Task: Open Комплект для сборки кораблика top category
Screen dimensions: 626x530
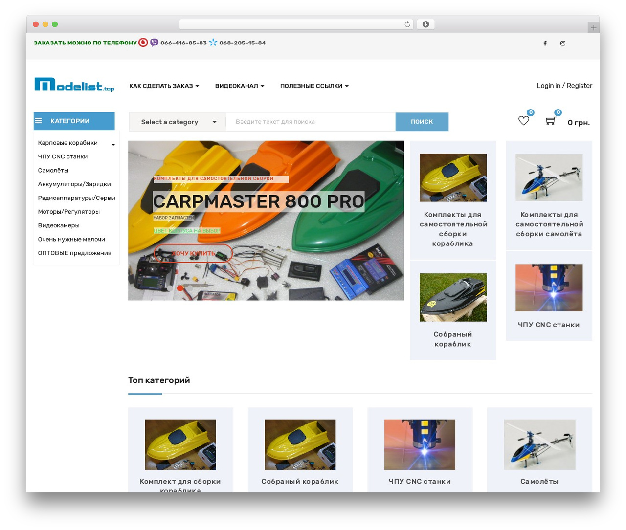Action: 180,450
